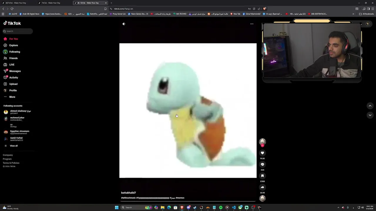The height and width of the screenshot is (211, 376).
Task: Open the MA TECHNO bookmark
Action: click(x=180, y=14)
